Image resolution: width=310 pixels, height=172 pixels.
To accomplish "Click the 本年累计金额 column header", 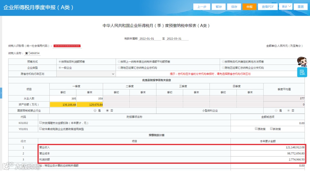I will click(268, 141).
